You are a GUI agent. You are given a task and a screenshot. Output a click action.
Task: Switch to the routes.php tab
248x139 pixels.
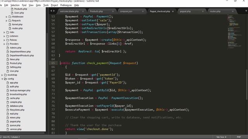point(215,11)
